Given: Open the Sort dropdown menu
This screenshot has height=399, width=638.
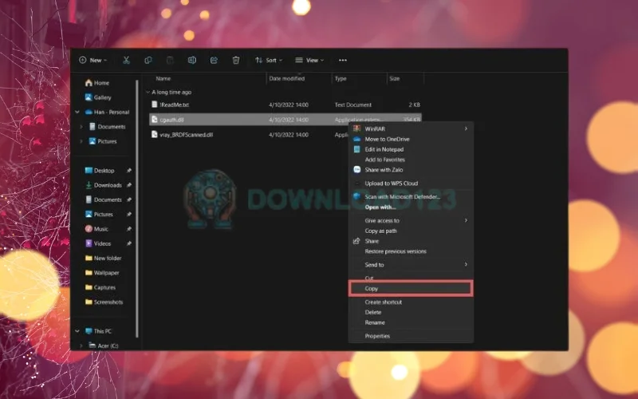Looking at the screenshot, I should point(269,61).
